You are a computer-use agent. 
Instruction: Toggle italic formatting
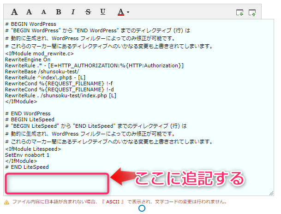[73, 12]
